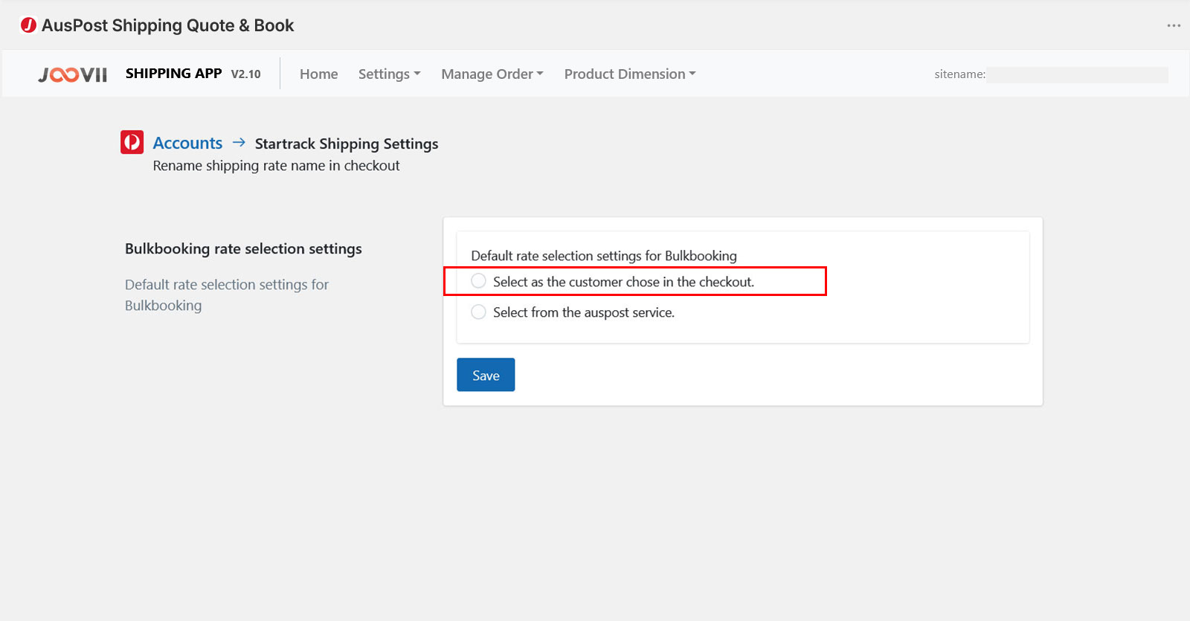1190x621 pixels.
Task: Click the JOOVII logo
Action: pos(73,74)
